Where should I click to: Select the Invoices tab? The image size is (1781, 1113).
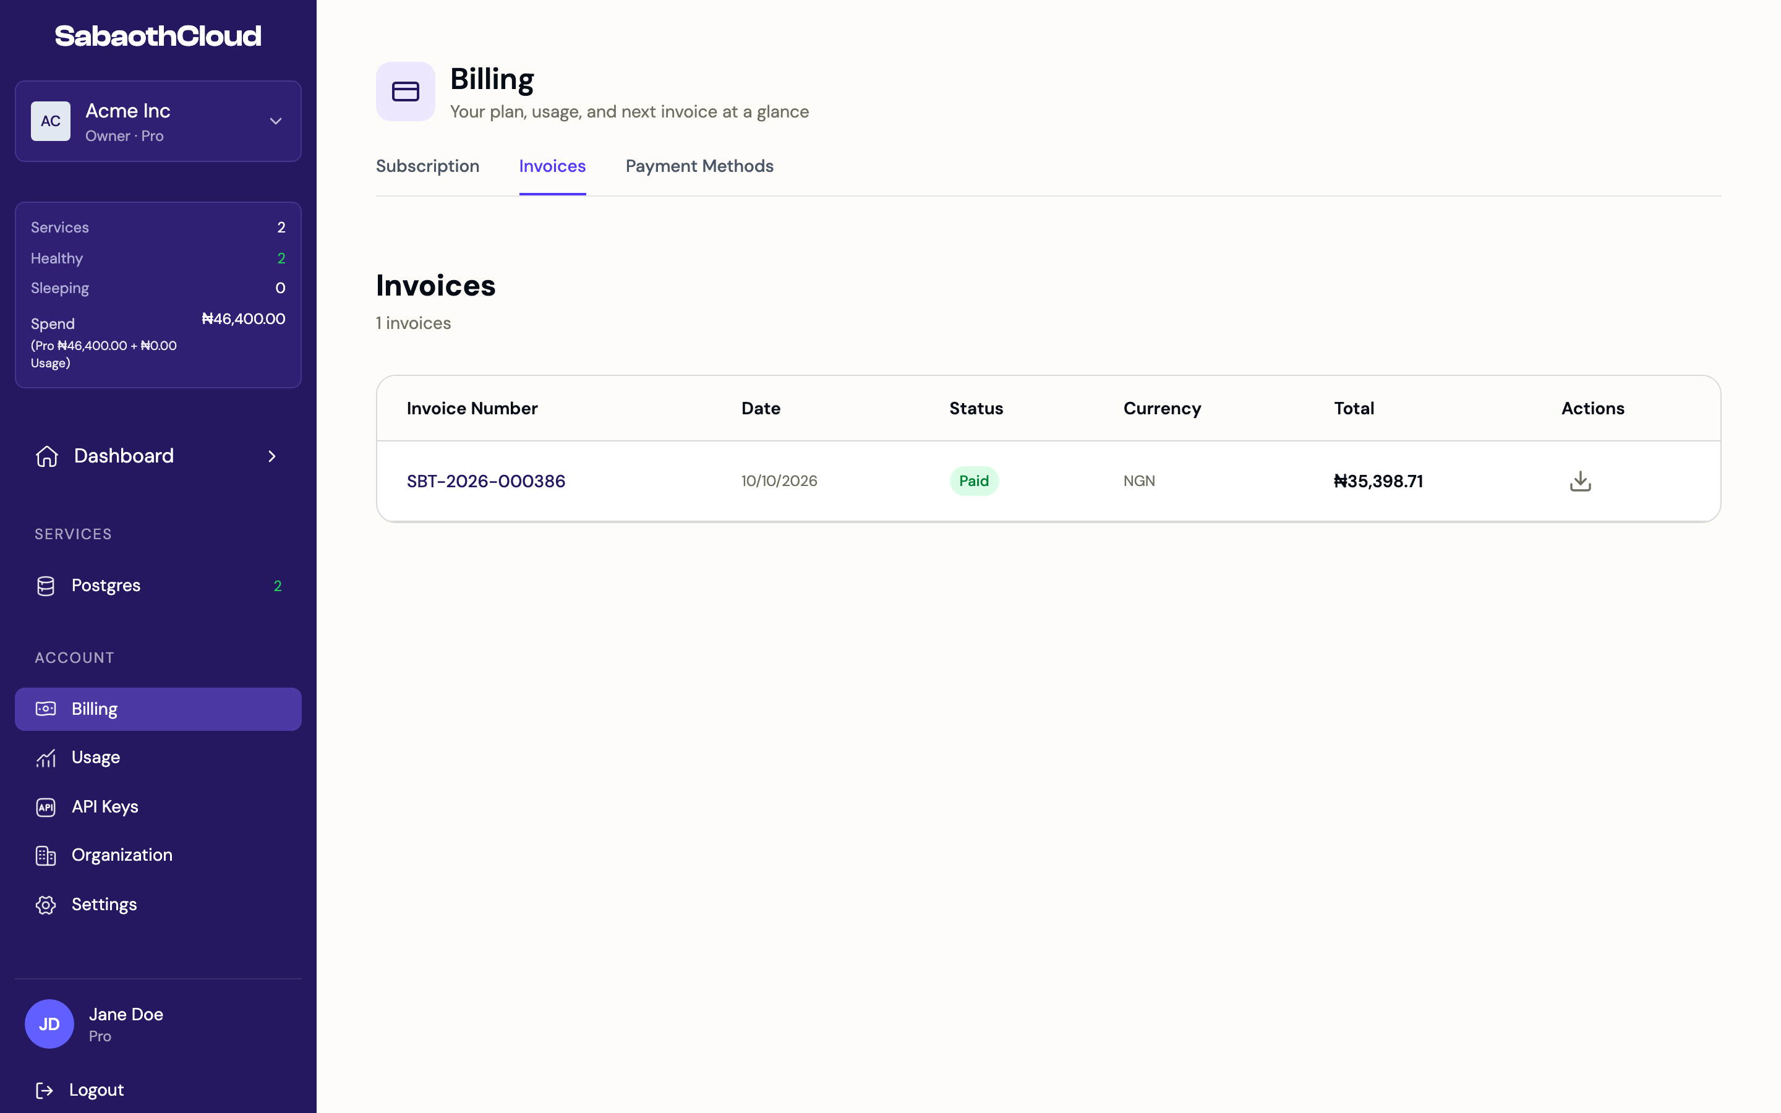[553, 166]
